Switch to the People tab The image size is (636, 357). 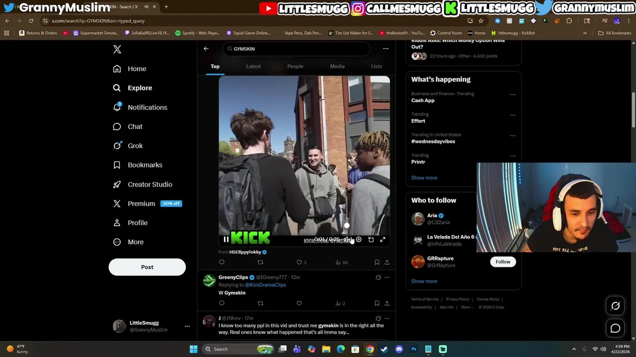(x=295, y=66)
